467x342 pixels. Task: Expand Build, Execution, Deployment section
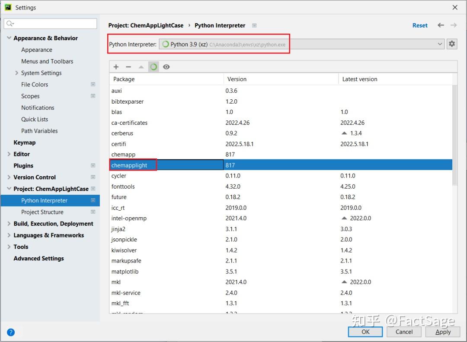click(x=9, y=224)
